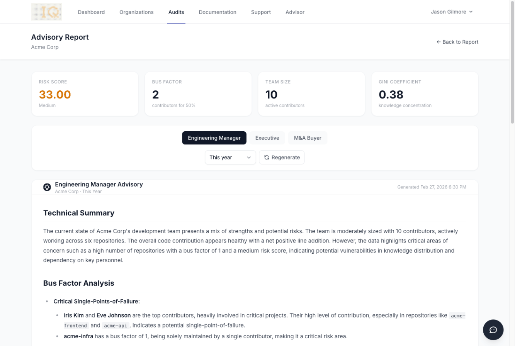Click the back arrow beside Back to Report
Image resolution: width=515 pixels, height=346 pixels.
[x=439, y=42]
